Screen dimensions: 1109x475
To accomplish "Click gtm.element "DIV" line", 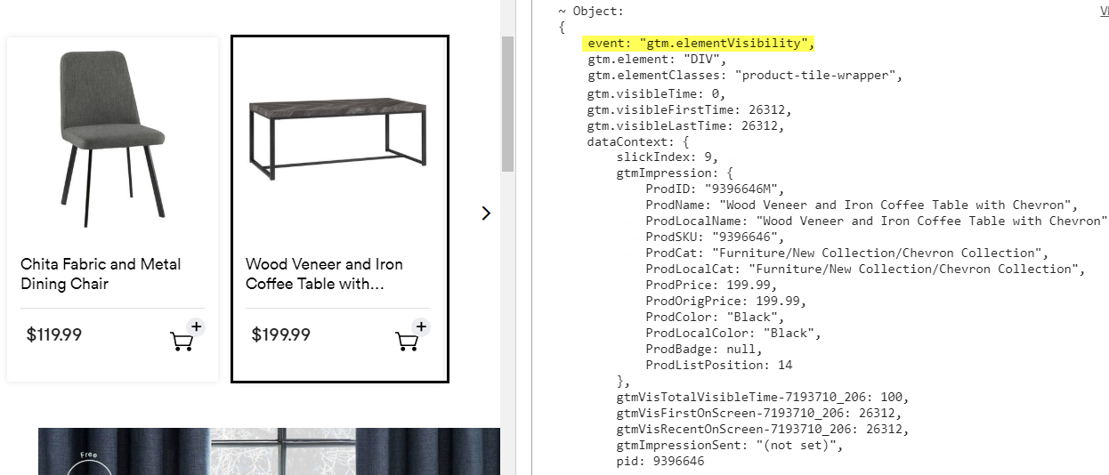I will pos(658,60).
